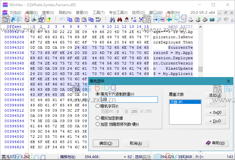Click the blue Back arrow icon

click(169, 19)
